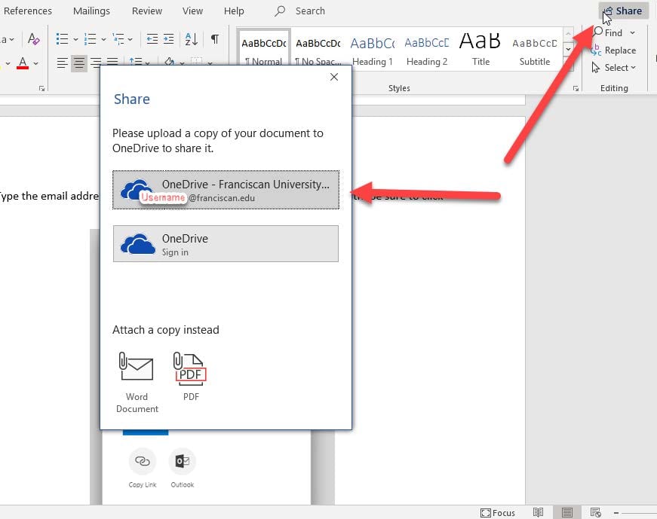
Task: Open the Styles pane dialog launcher
Action: (x=576, y=88)
